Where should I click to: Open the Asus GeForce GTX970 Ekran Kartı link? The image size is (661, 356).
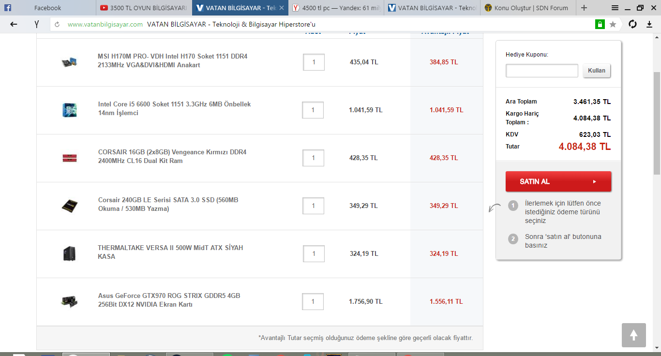[x=169, y=300]
